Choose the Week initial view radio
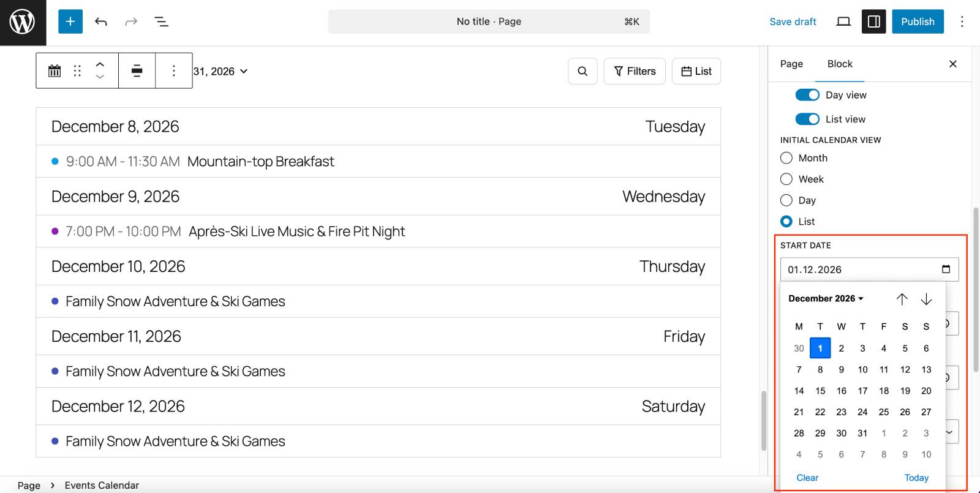Screen dimensions: 980x493 pos(786,179)
